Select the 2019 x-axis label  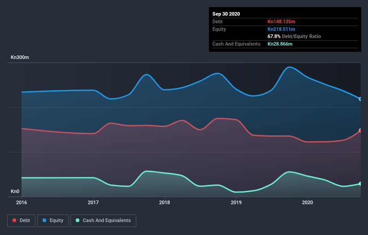click(236, 202)
